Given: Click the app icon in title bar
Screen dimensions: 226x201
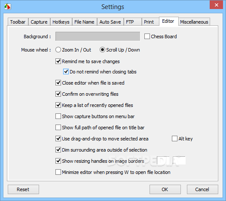Looking at the screenshot, I should (7, 6).
